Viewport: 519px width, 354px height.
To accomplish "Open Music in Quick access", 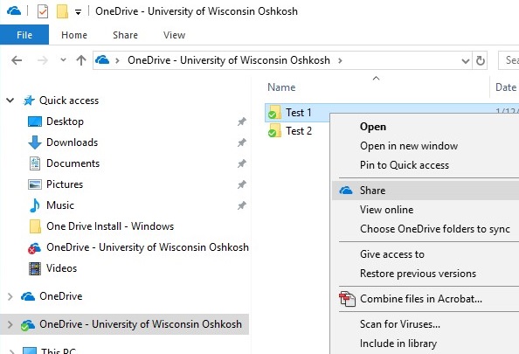I will pos(60,205).
